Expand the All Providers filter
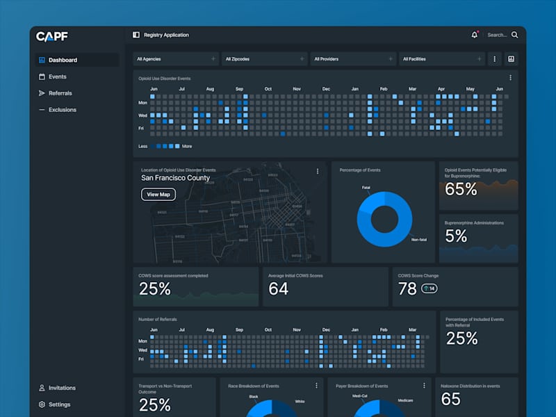556x417 pixels. pyautogui.click(x=353, y=59)
